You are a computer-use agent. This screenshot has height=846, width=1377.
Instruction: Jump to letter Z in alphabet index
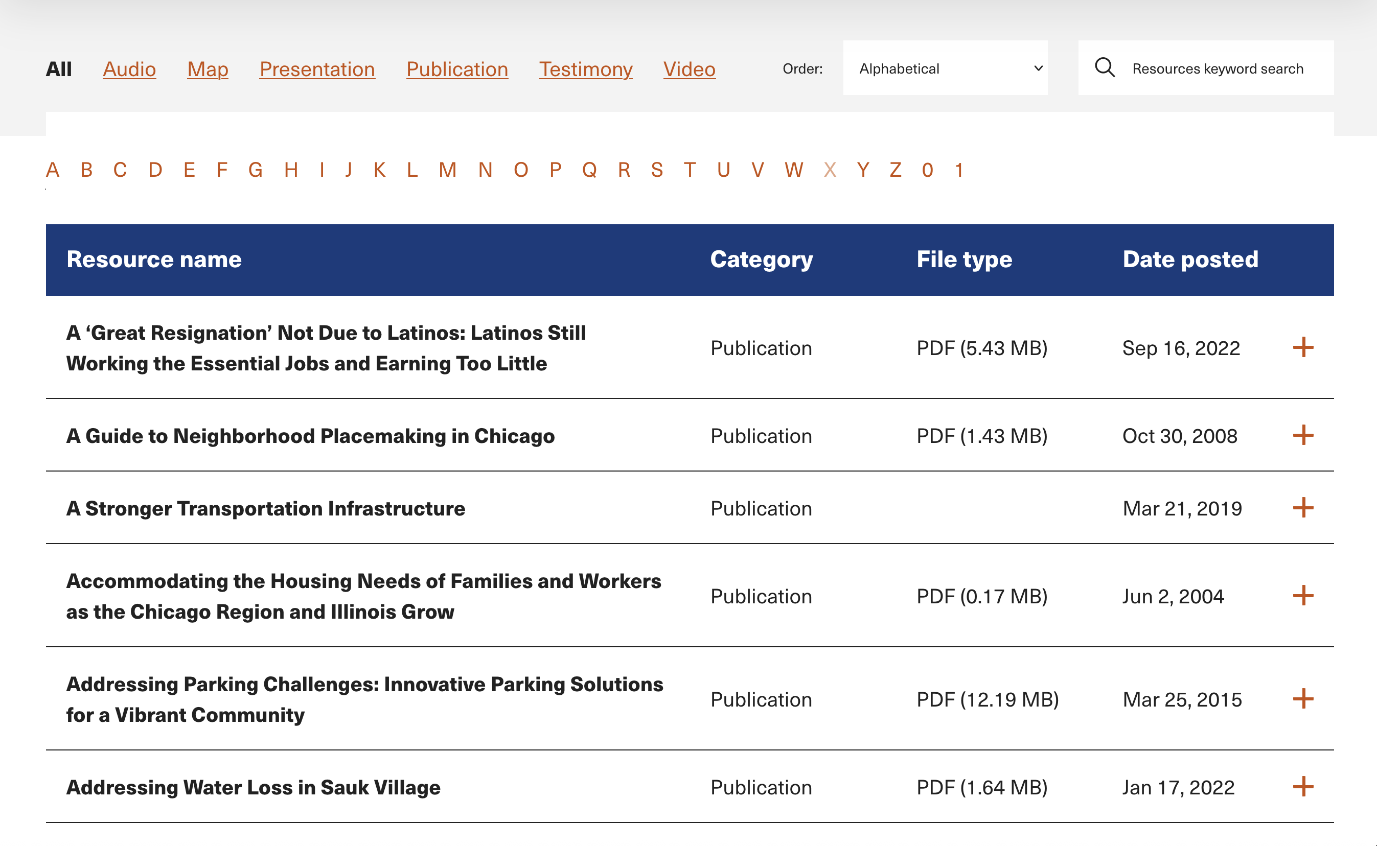point(895,170)
